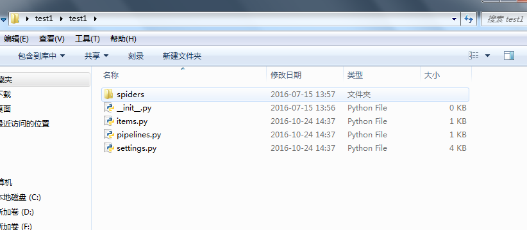The width and height of the screenshot is (527, 230).
Task: Click the 新建文件夹 button
Action: [182, 56]
